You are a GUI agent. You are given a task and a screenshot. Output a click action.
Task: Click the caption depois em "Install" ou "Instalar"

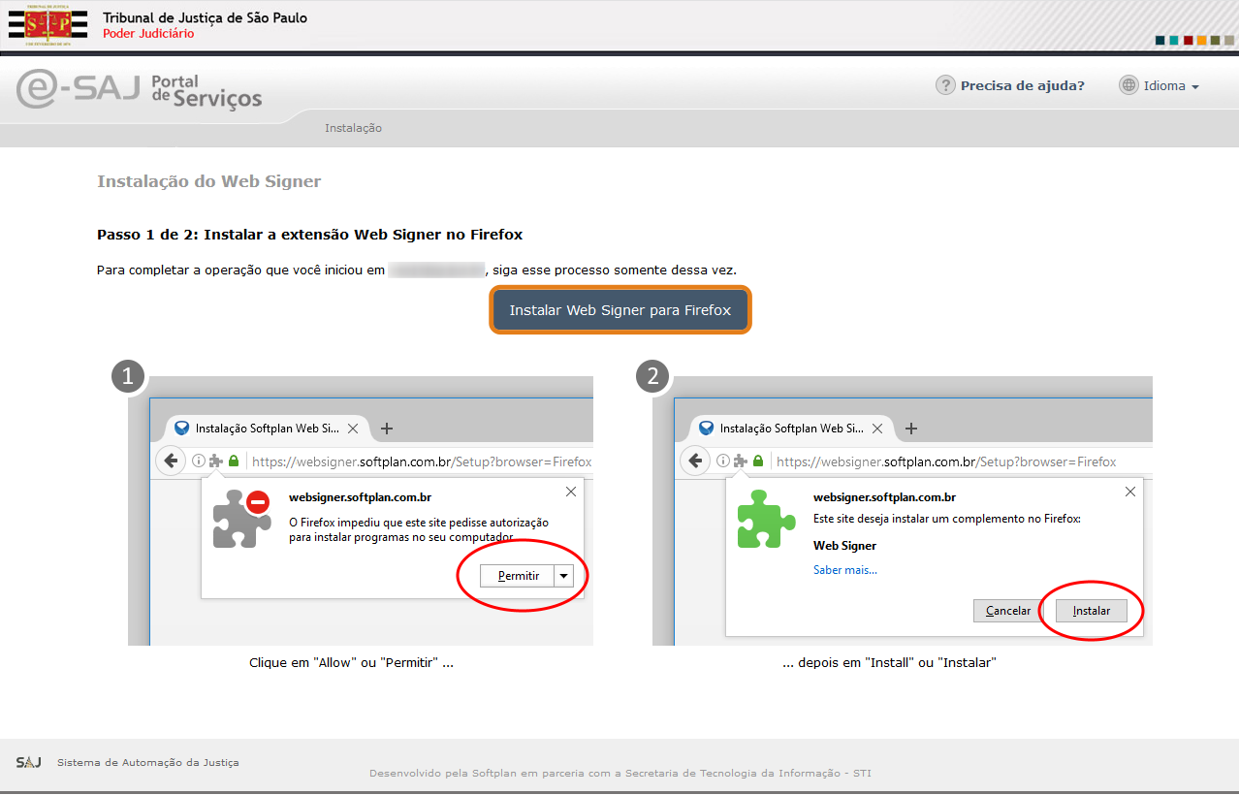[890, 663]
